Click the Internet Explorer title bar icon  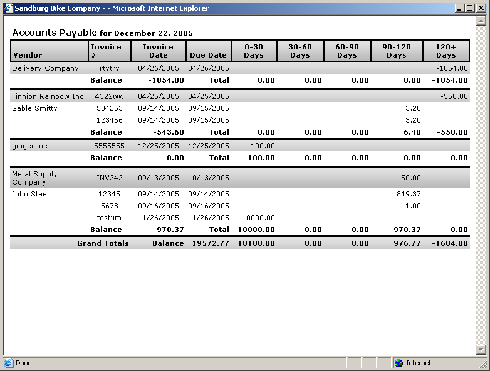(x=8, y=8)
